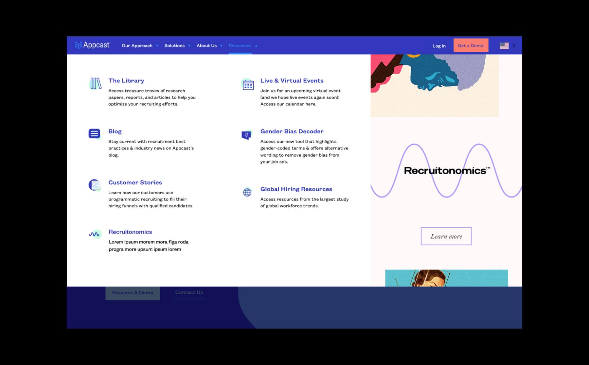Image resolution: width=589 pixels, height=365 pixels.
Task: Click the Log In link
Action: (439, 46)
